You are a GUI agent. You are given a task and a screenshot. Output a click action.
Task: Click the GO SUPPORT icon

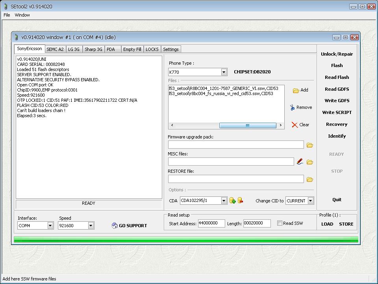pos(115,225)
